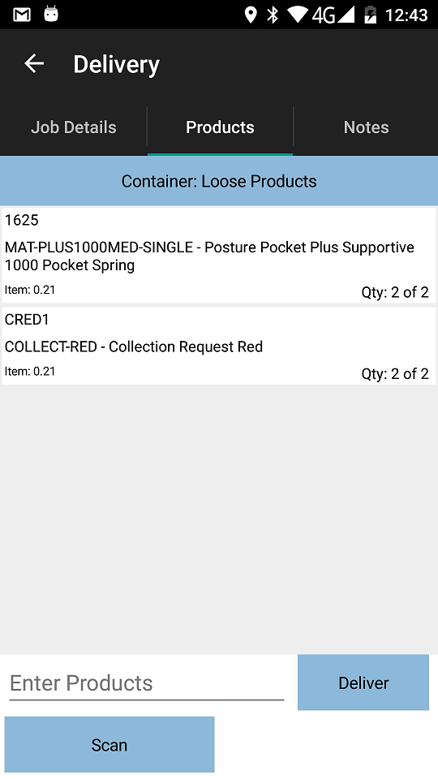Tap the location pin status icon
The height and width of the screenshot is (779, 438).
coord(251,15)
